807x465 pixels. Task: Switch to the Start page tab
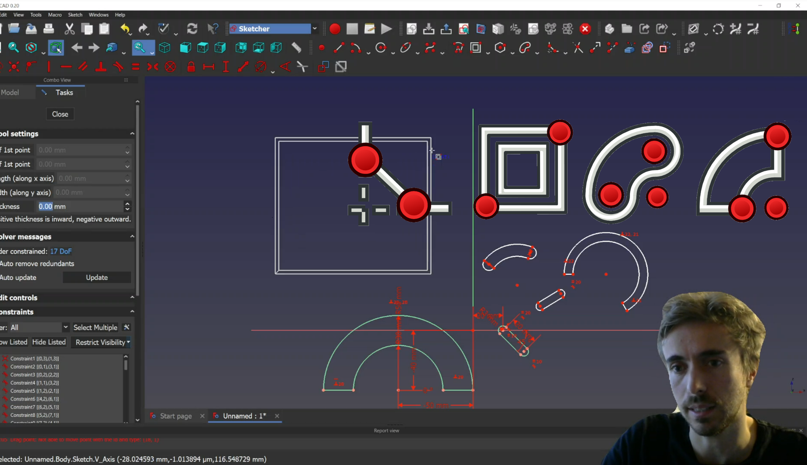coord(176,416)
